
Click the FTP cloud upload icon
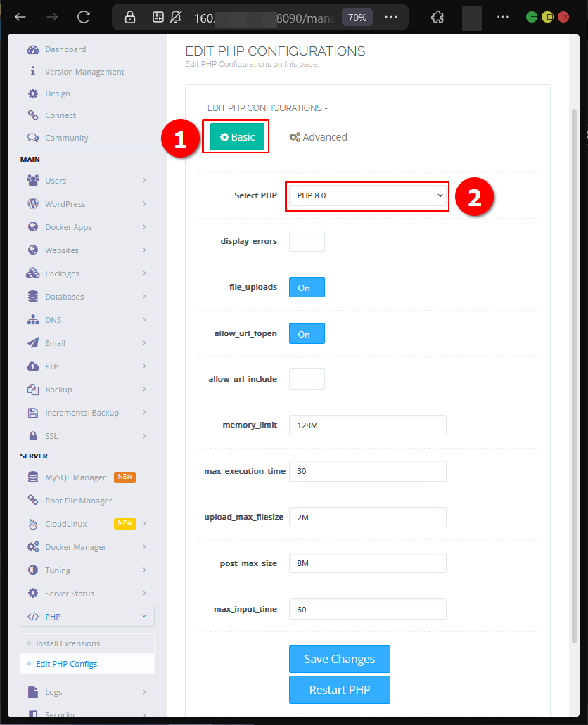tap(33, 366)
